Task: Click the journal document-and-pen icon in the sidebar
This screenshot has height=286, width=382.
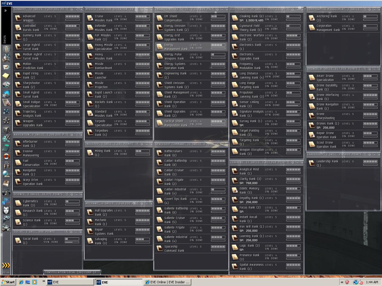Action: 6,102
